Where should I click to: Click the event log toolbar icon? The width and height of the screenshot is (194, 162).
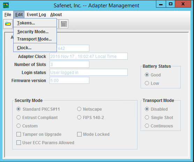click(64, 24)
